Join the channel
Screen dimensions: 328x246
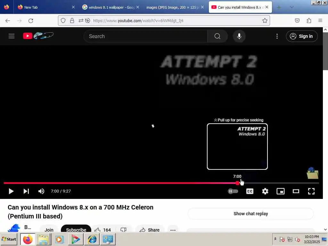(49, 230)
